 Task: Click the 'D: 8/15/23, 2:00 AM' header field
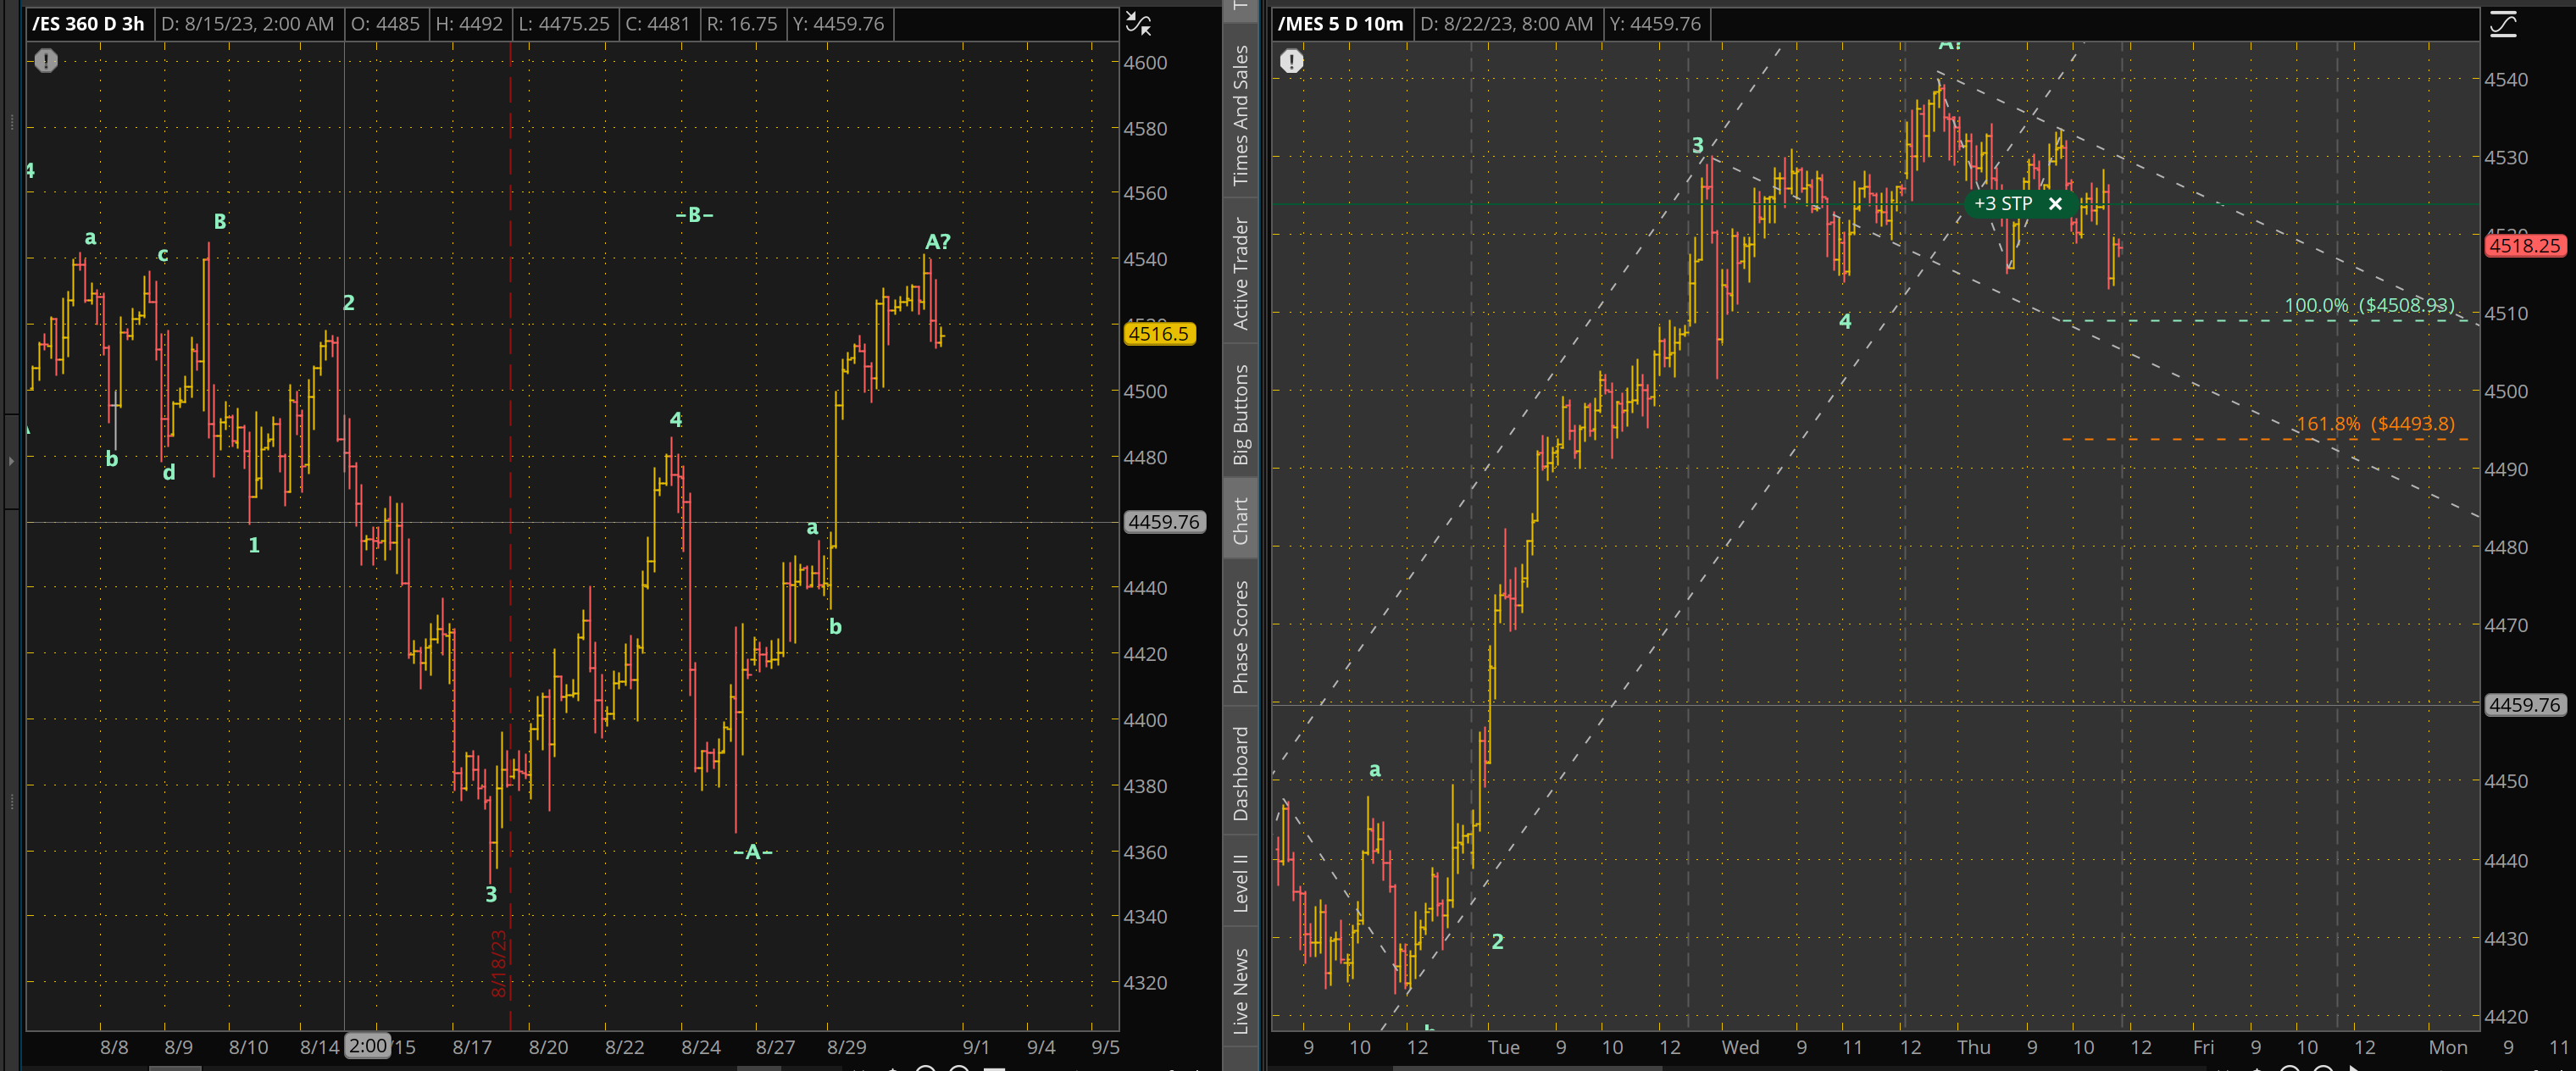tap(248, 24)
